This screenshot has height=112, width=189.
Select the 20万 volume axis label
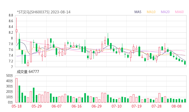click(9, 92)
